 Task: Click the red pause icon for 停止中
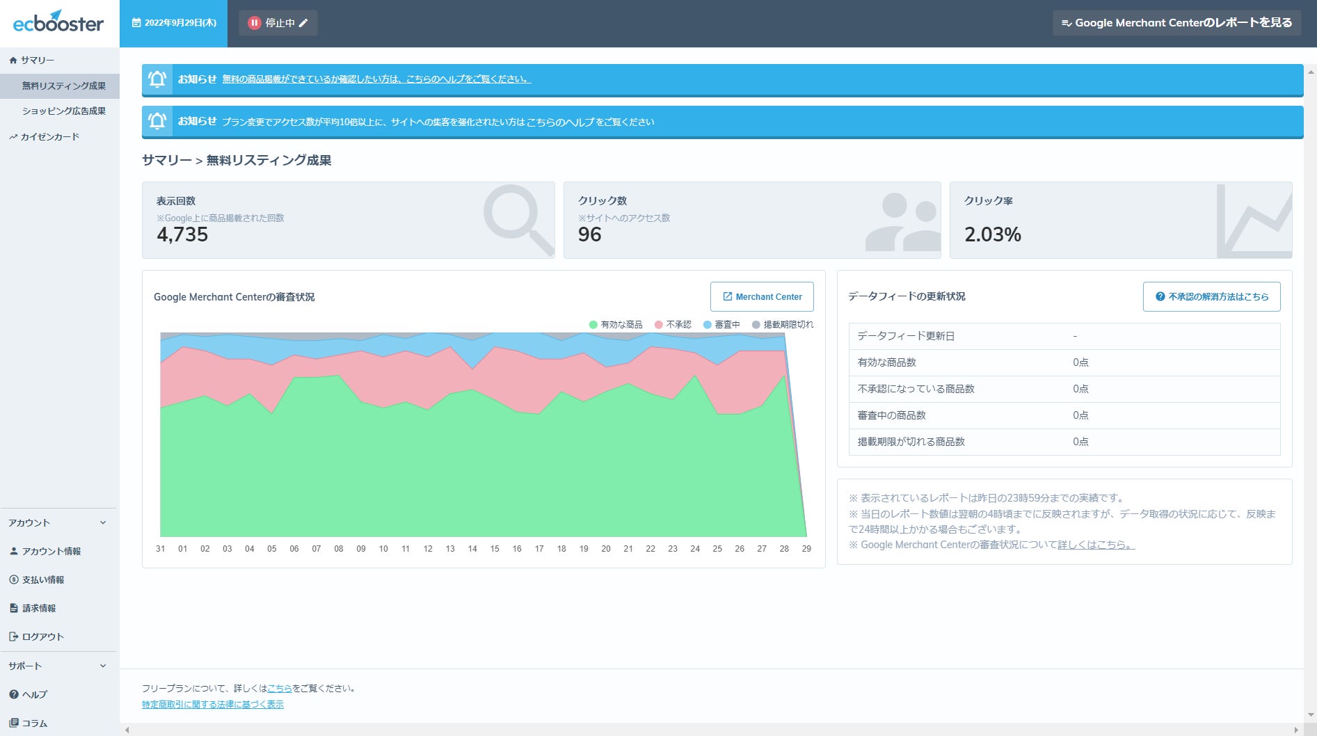tap(255, 23)
